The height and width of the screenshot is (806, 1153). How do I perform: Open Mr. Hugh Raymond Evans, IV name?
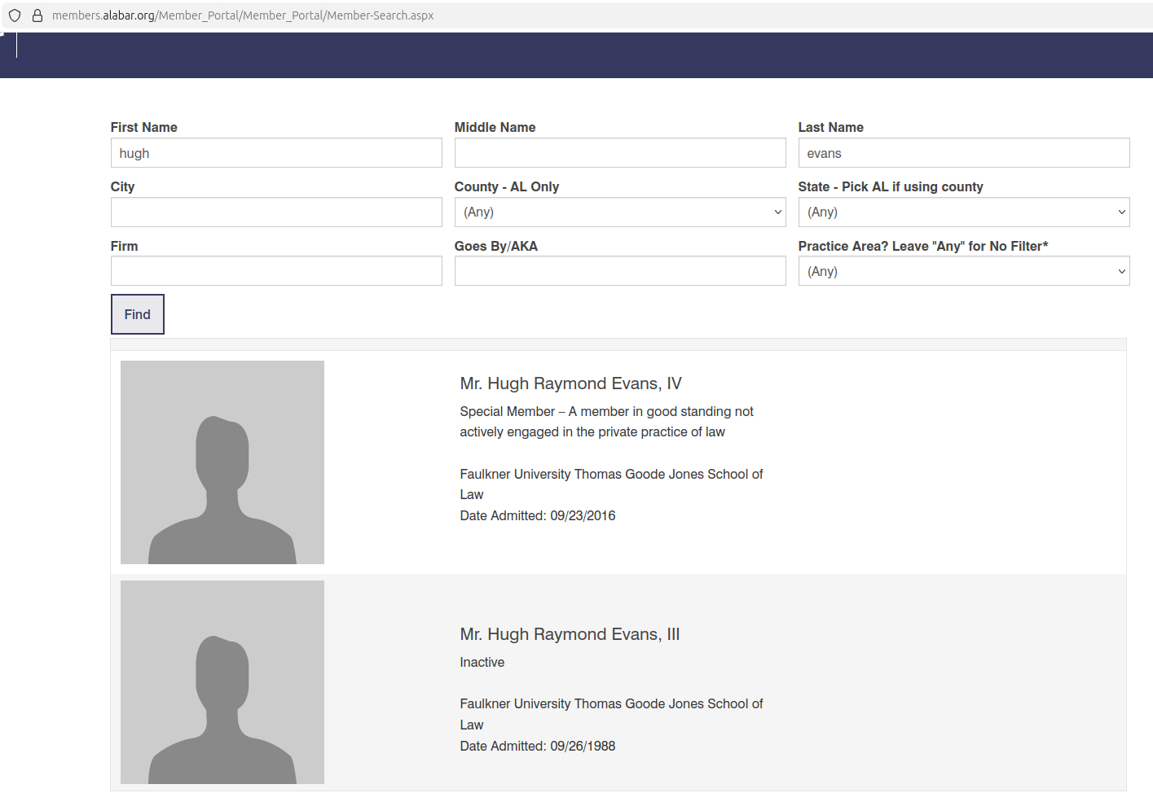570,383
